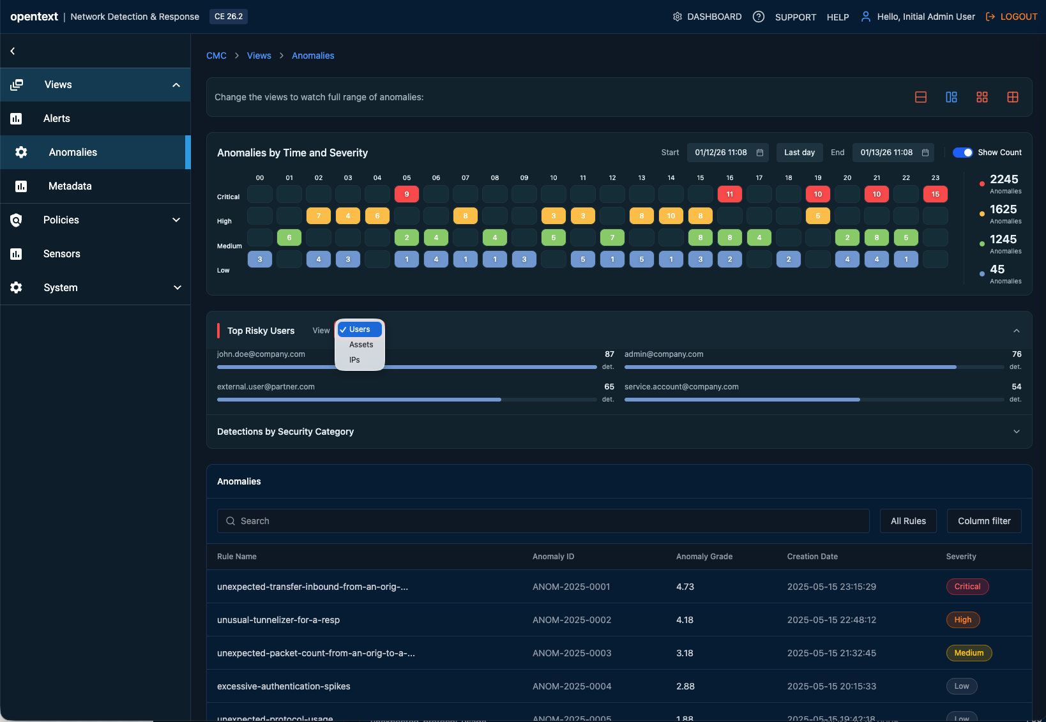Go to Alerts in the sidebar
Viewport: 1046px width, 722px height.
[57, 119]
